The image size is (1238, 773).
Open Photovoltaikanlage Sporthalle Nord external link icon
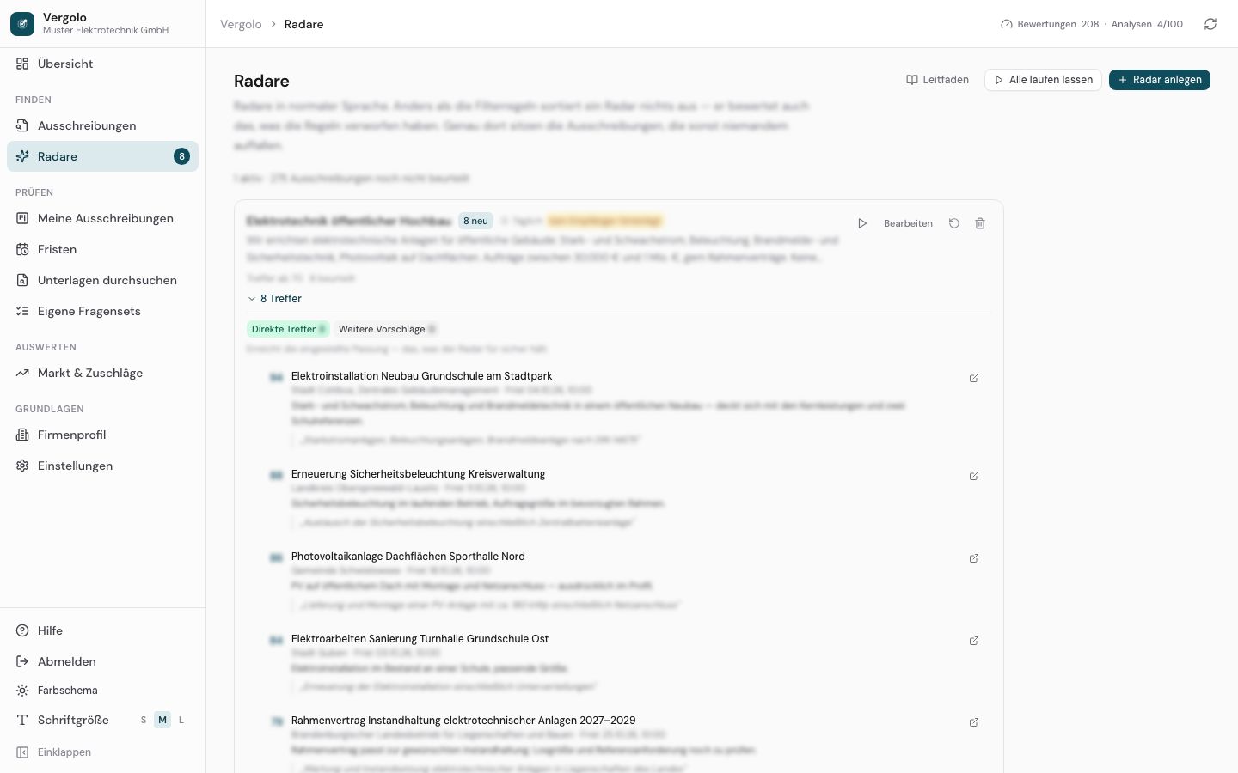[974, 558]
